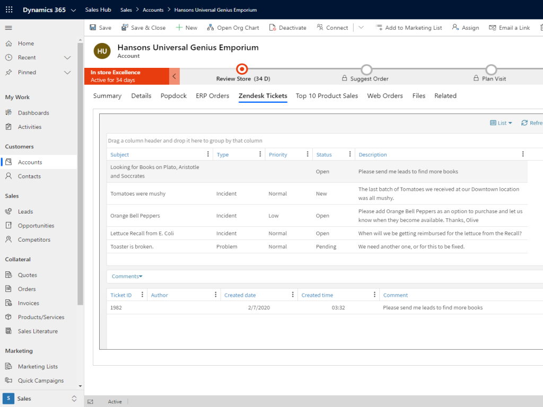Open the Subject column options menu
Viewport: 543px width, 407px height.
[x=207, y=154]
